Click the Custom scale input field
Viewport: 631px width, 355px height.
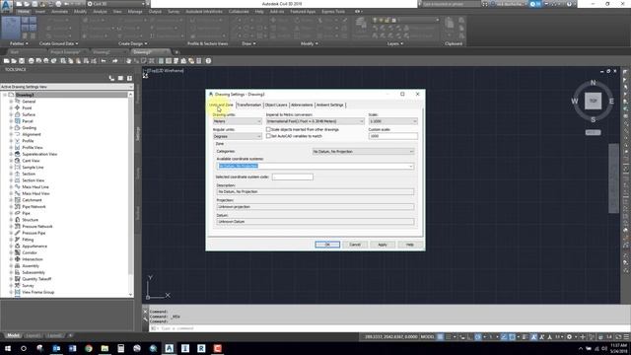(393, 136)
